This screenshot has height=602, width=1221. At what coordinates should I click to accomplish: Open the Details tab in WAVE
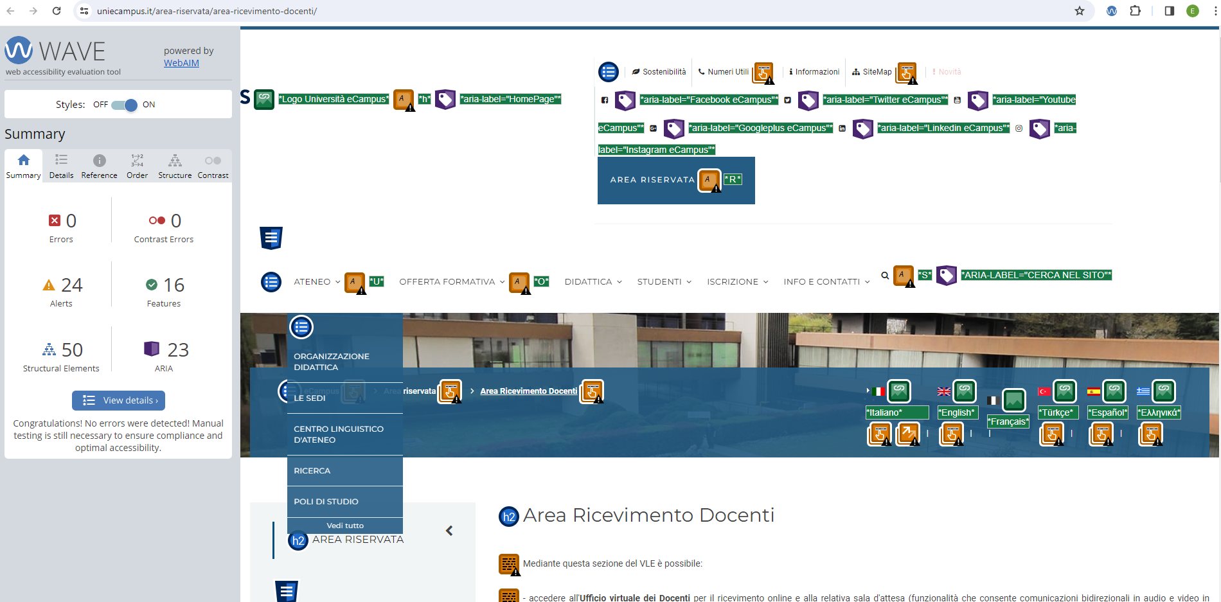pyautogui.click(x=61, y=166)
